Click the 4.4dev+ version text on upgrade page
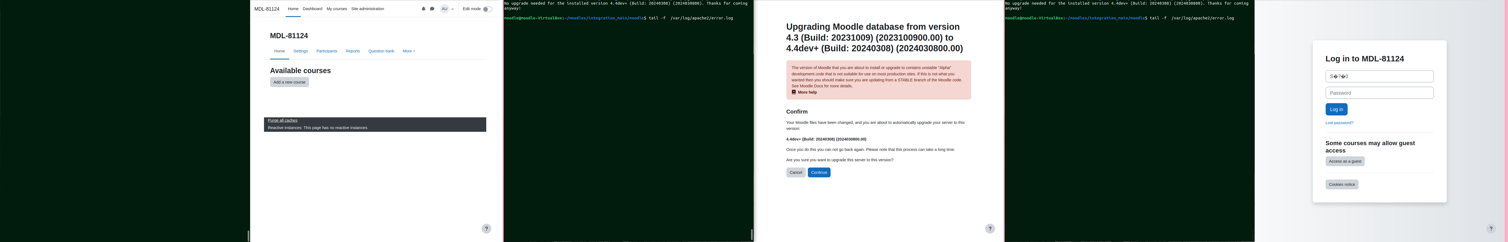The height and width of the screenshot is (242, 1508). 826,139
